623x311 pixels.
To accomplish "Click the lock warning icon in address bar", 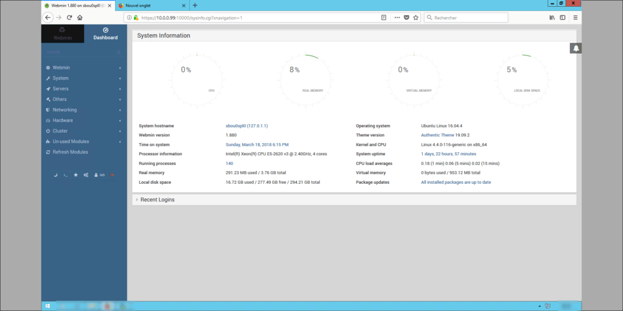I will [x=136, y=18].
